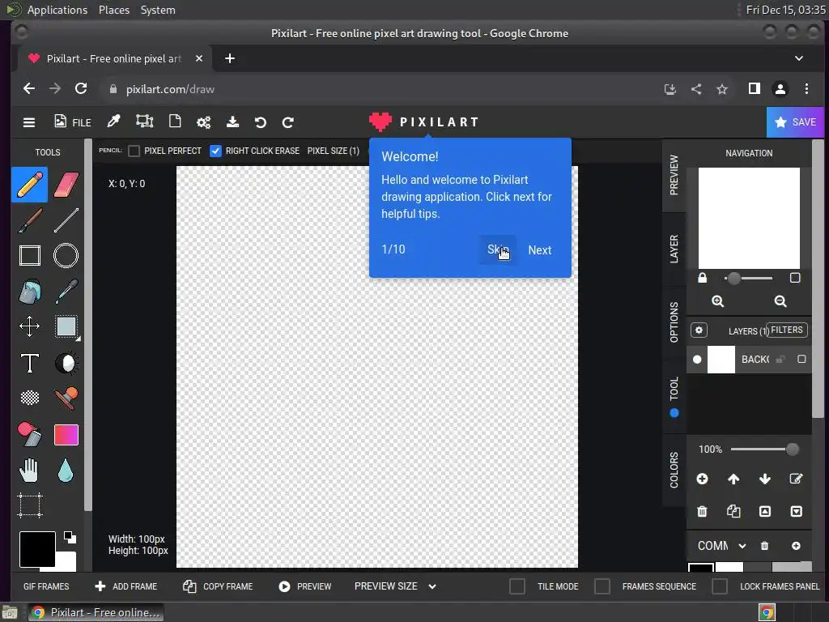
Task: Open the Colors side tab
Action: [x=674, y=470]
